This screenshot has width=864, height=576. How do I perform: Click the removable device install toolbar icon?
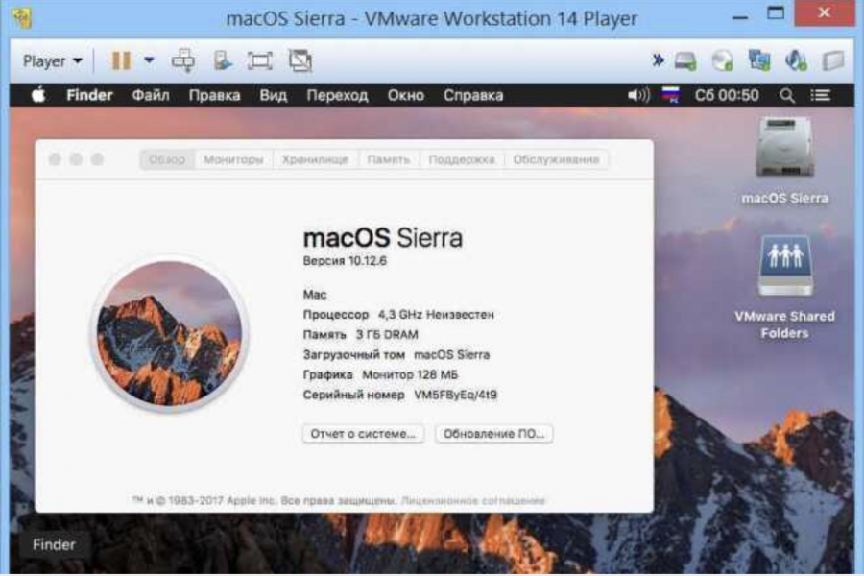222,60
